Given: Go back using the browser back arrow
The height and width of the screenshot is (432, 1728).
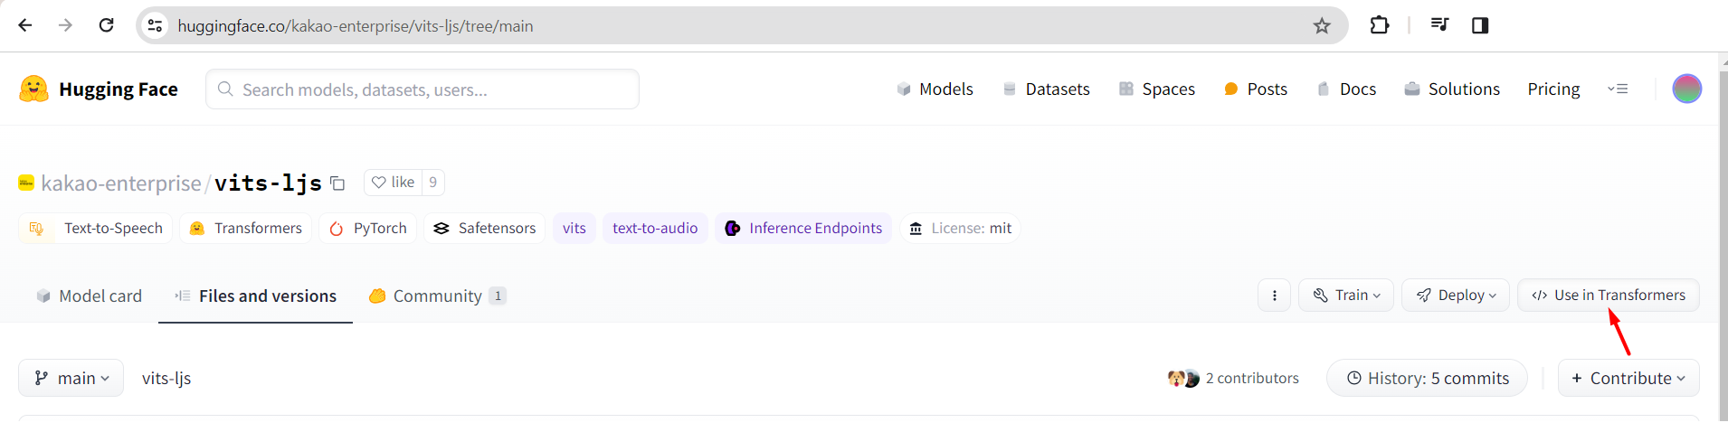Looking at the screenshot, I should pyautogui.click(x=25, y=25).
